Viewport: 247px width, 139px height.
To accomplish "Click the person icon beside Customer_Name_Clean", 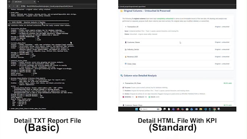I will [123, 105].
